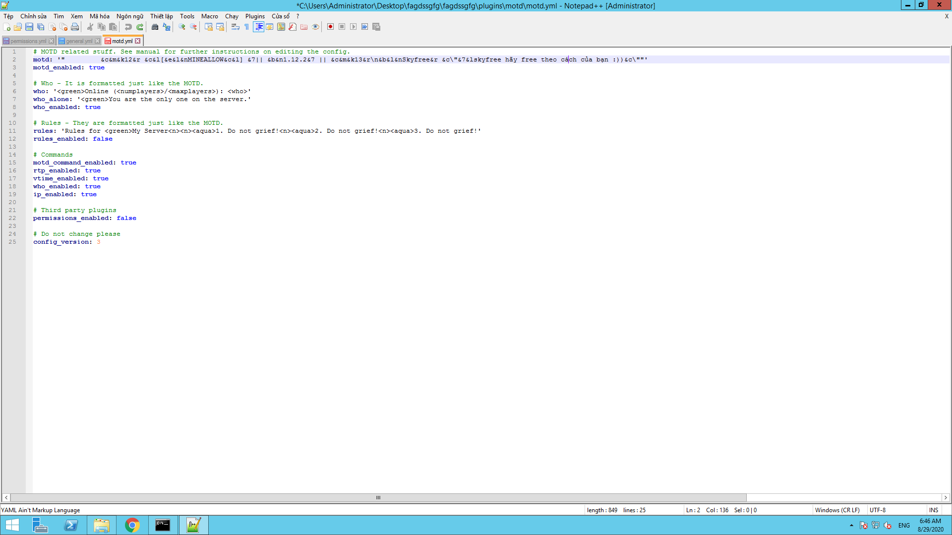Viewport: 952px width, 535px height.
Task: Click the Save file toolbar icon
Action: point(29,27)
